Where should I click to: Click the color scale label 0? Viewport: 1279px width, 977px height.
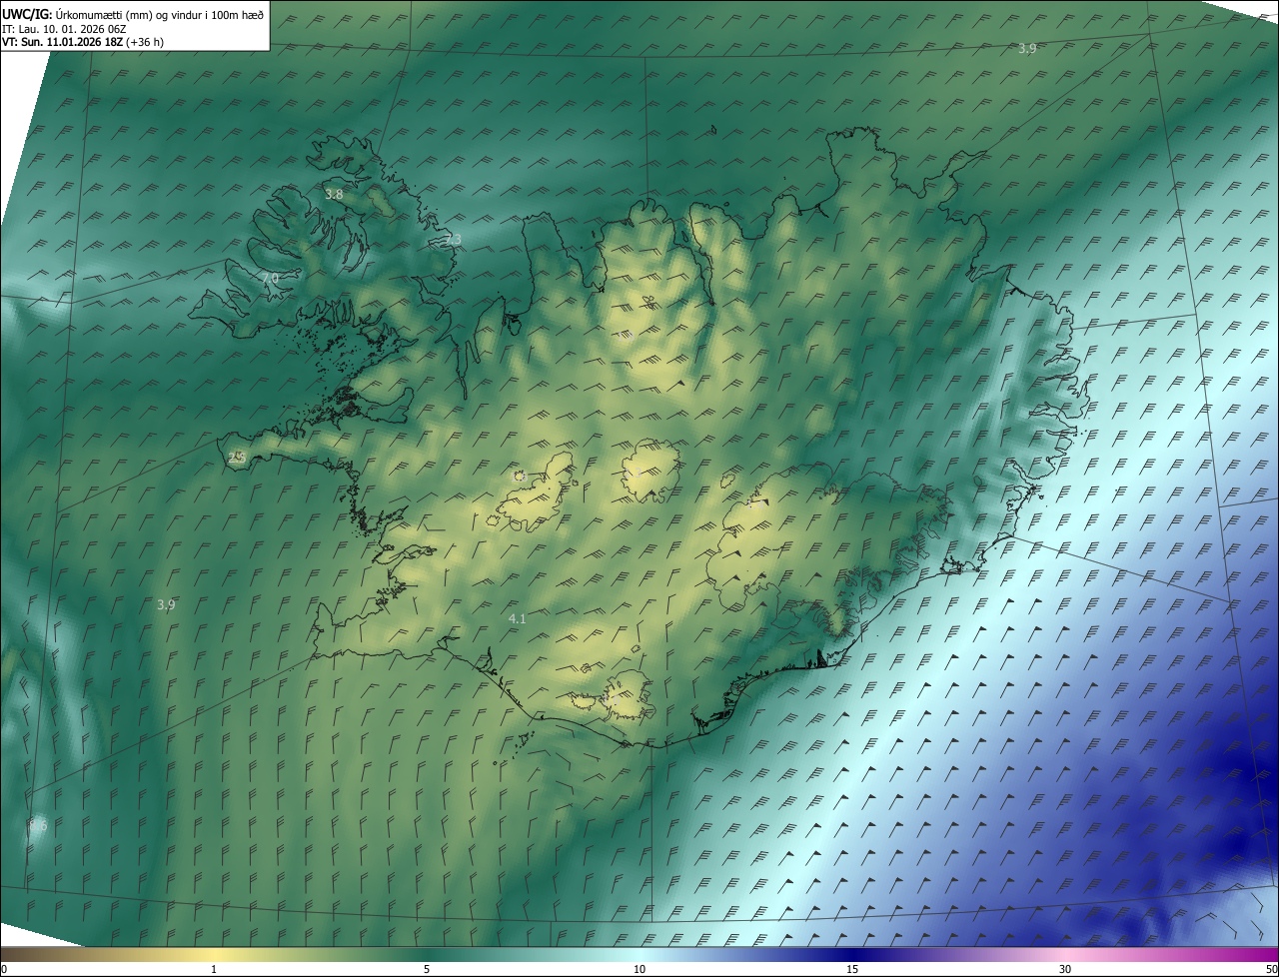(3, 969)
